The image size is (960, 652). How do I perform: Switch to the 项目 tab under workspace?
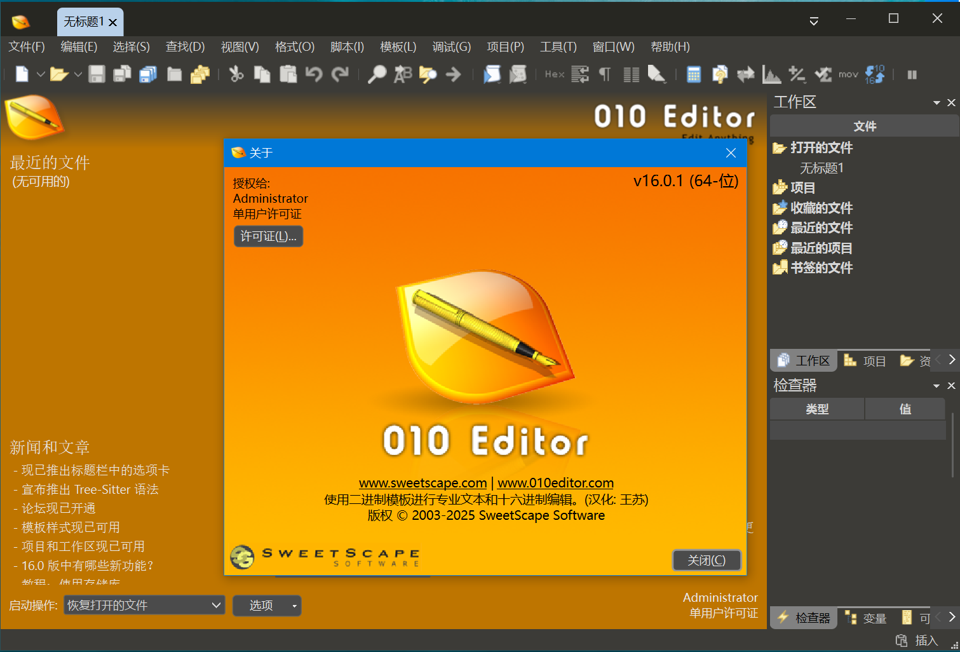[865, 361]
